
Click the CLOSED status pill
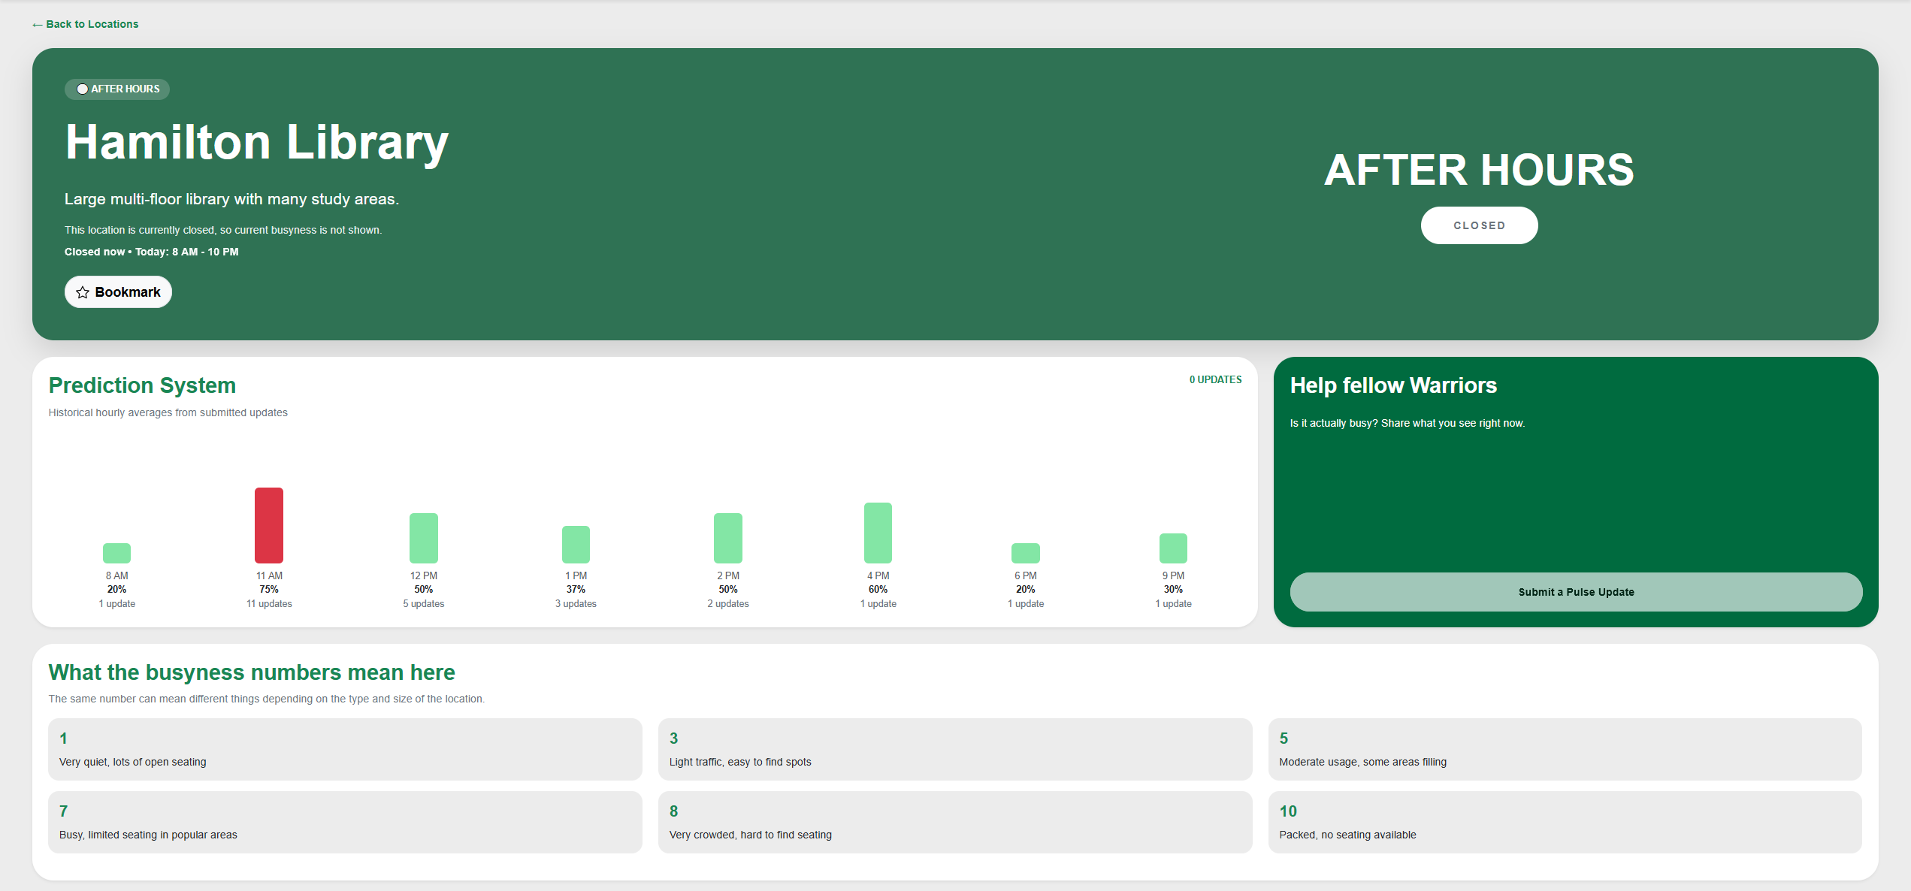point(1479,225)
